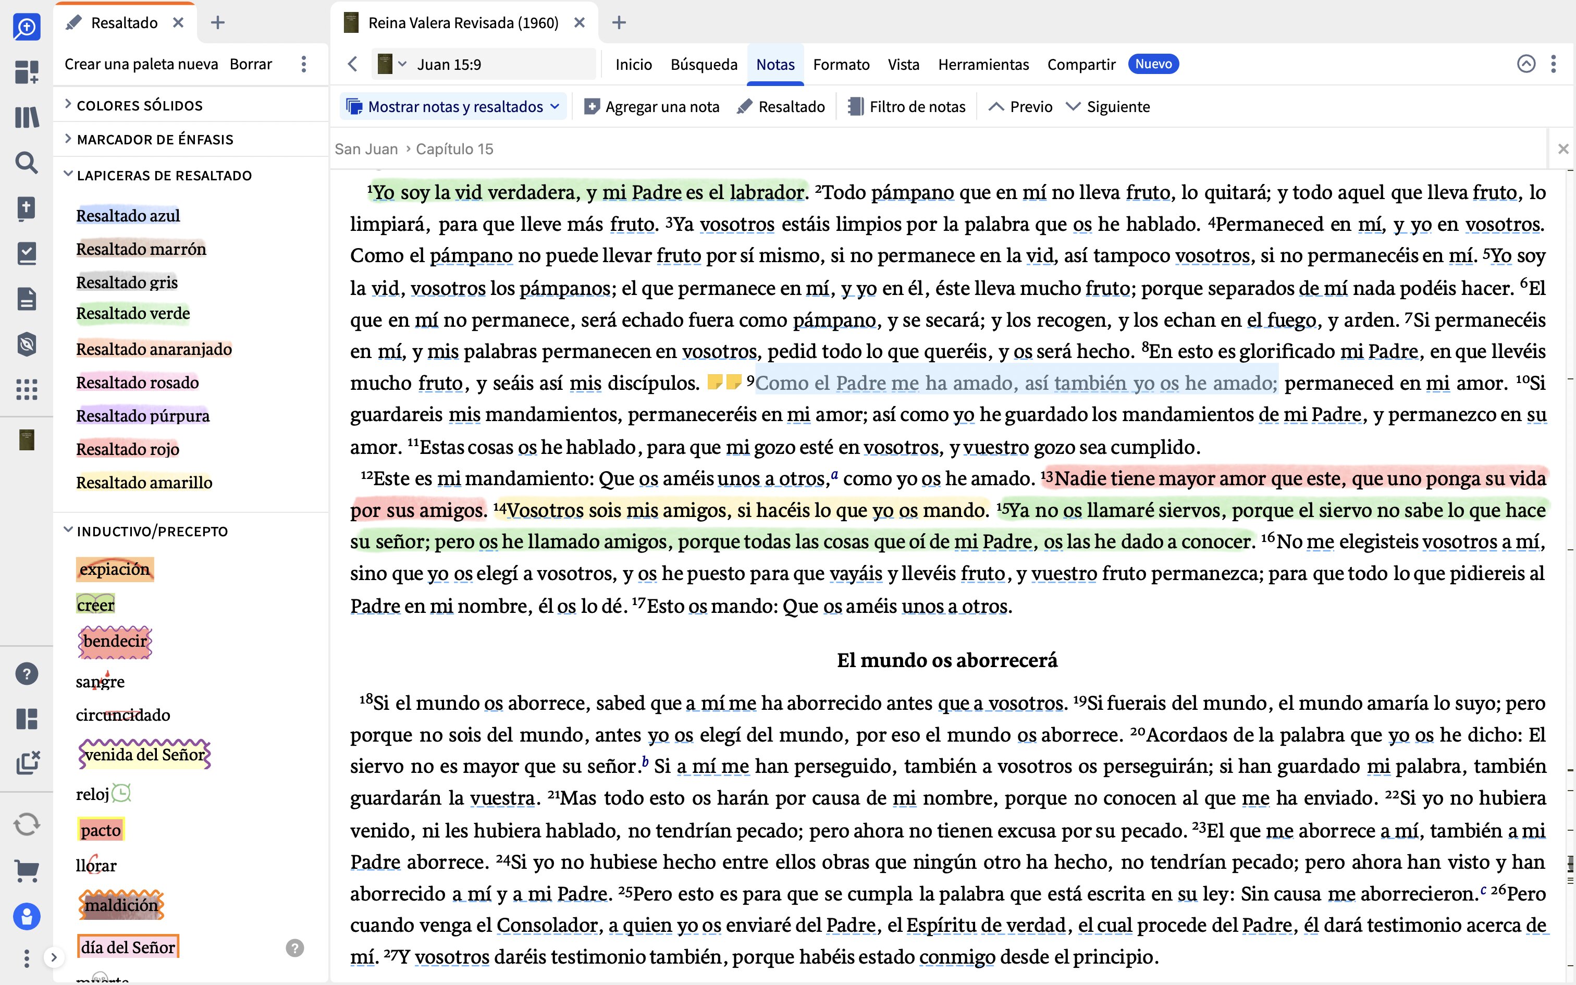This screenshot has height=985, width=1576.
Task: Open the sync status icon in the sidebar
Action: coord(27,824)
